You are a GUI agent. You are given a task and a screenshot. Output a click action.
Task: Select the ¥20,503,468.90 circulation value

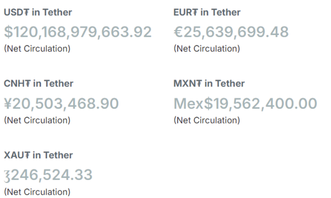pos(61,104)
